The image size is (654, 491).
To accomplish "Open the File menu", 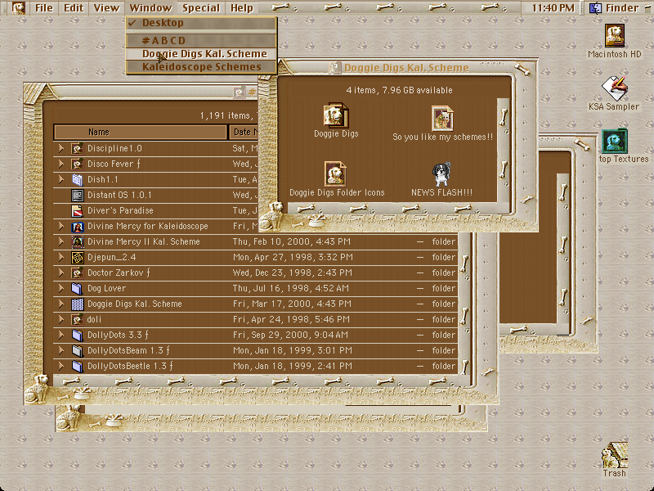I will (x=44, y=8).
